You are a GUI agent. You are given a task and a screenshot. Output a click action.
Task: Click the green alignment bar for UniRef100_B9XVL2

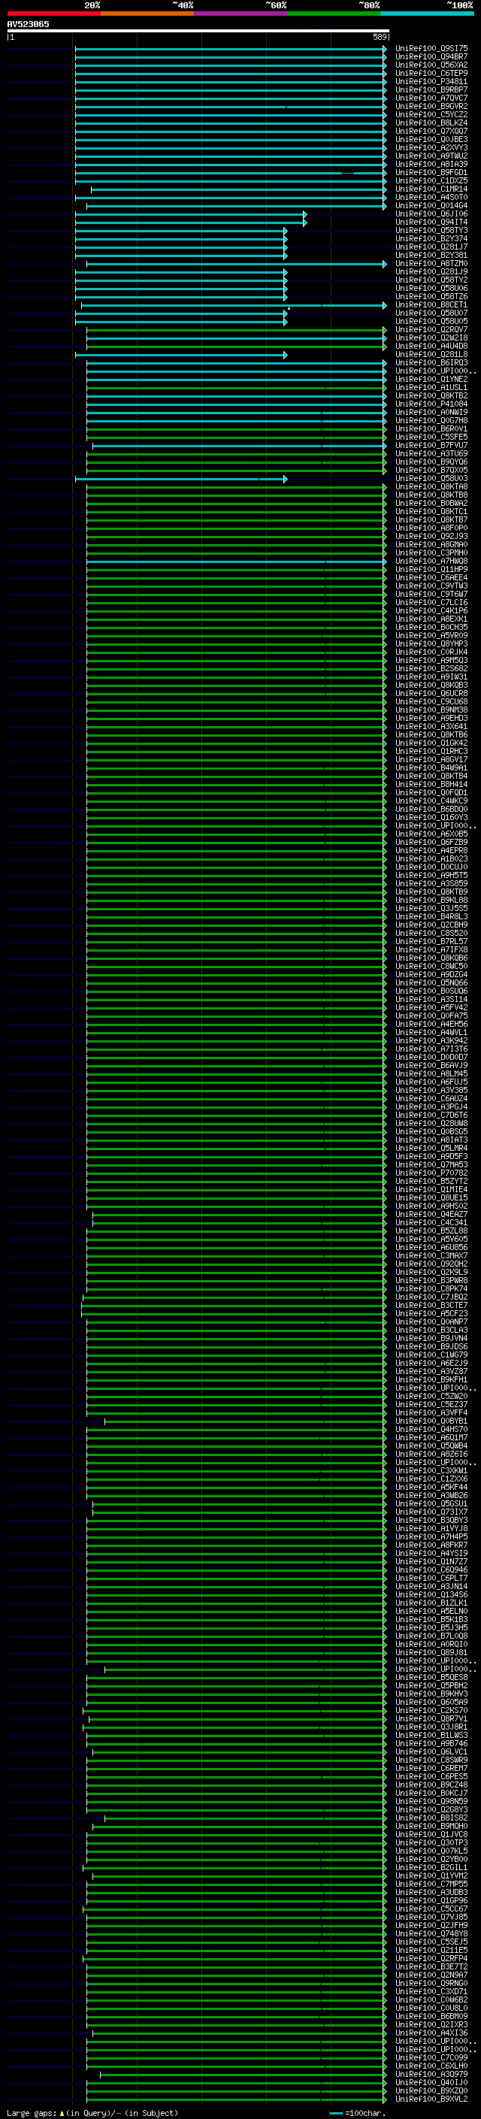[237, 2099]
